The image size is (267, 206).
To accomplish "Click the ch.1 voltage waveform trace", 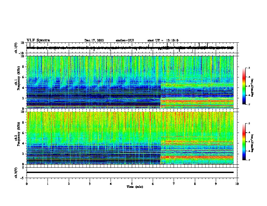I will [x=130, y=48].
